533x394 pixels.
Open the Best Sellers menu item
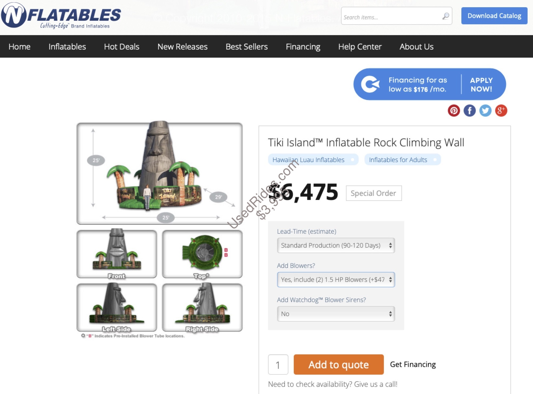247,47
